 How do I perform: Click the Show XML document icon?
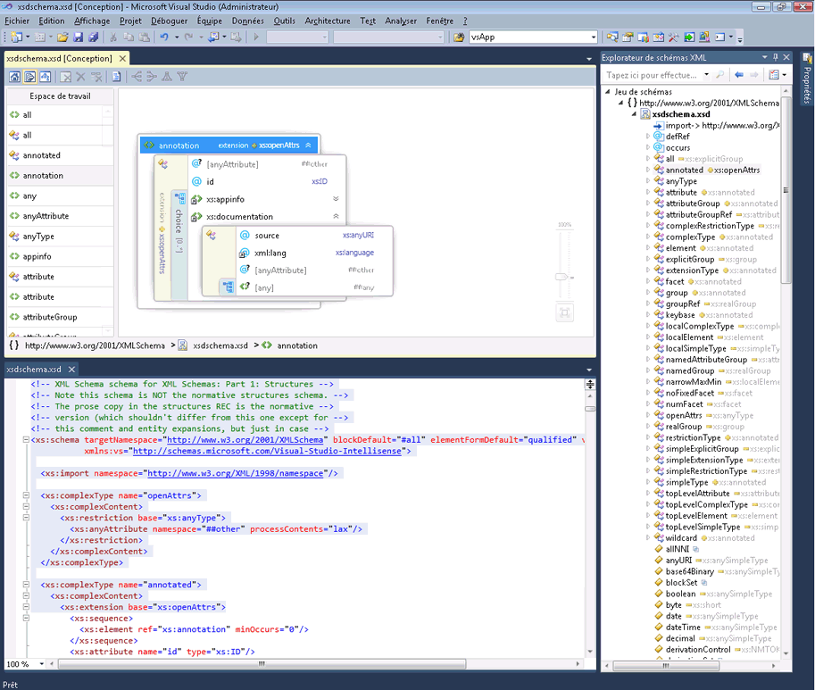[x=116, y=77]
